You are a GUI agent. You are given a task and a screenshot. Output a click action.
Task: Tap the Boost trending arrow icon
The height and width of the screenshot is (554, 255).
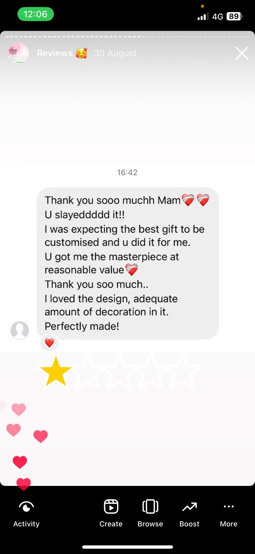(189, 507)
